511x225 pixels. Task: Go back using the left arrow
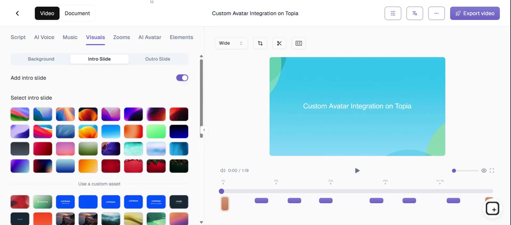pos(17,13)
